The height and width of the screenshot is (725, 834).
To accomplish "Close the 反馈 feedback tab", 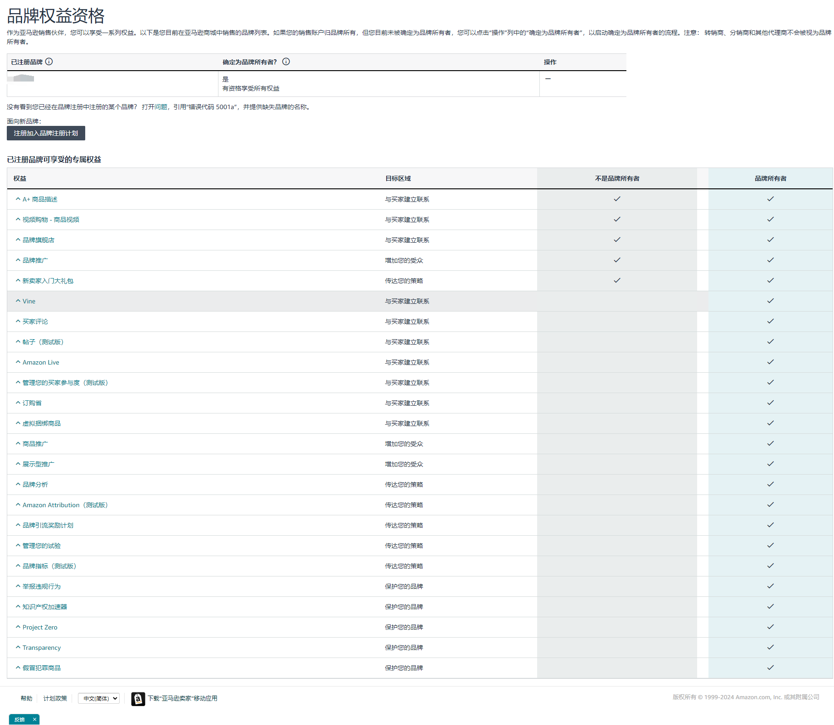I will 34,720.
